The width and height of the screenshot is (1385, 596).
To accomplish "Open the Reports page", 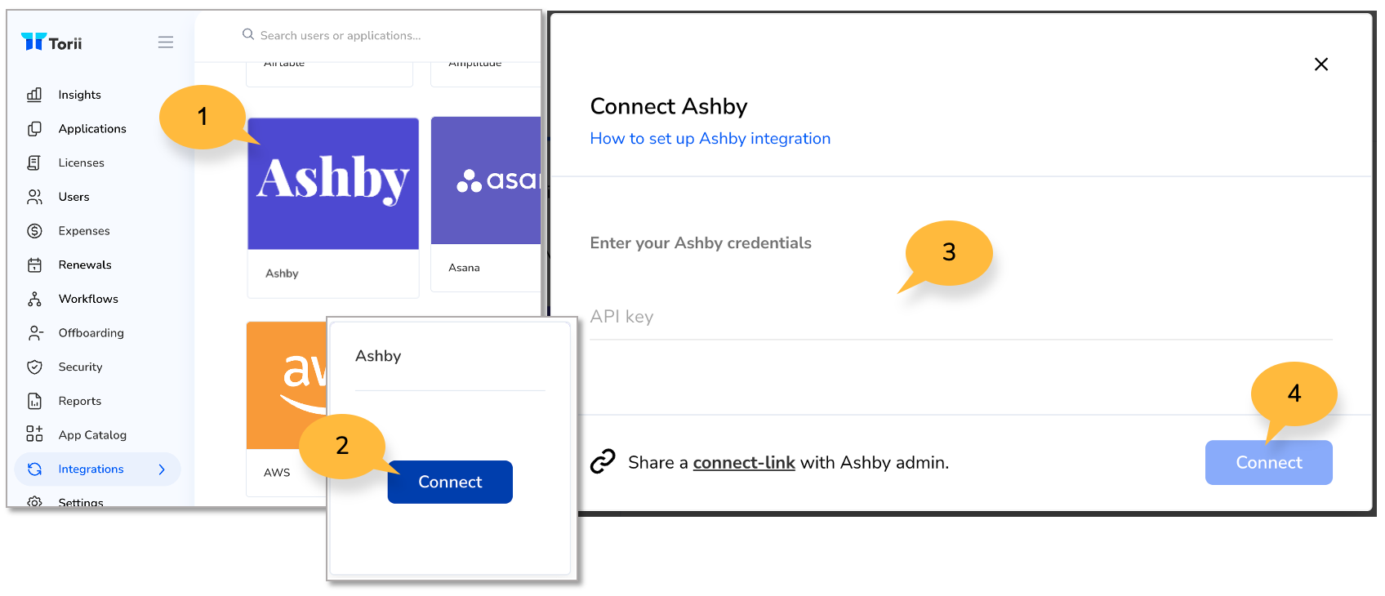I will click(x=79, y=401).
